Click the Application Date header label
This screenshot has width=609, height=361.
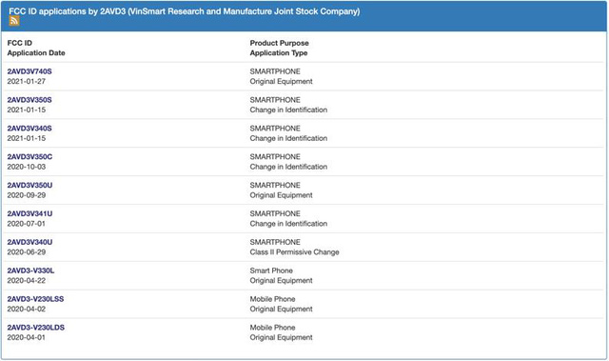click(36, 52)
